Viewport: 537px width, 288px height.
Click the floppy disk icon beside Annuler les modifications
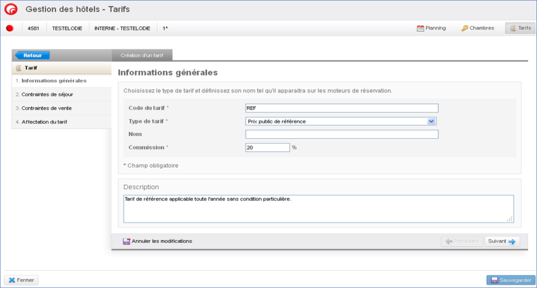point(126,241)
